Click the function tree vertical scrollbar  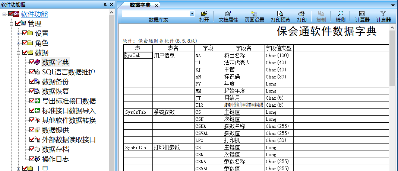(x=112, y=91)
